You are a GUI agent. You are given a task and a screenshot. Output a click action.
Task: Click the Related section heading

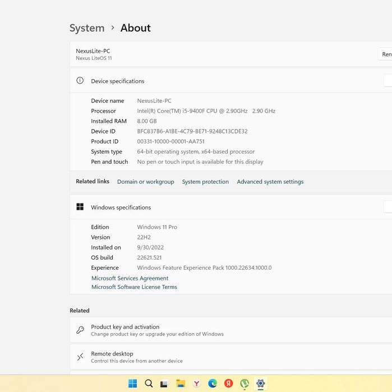79,311
